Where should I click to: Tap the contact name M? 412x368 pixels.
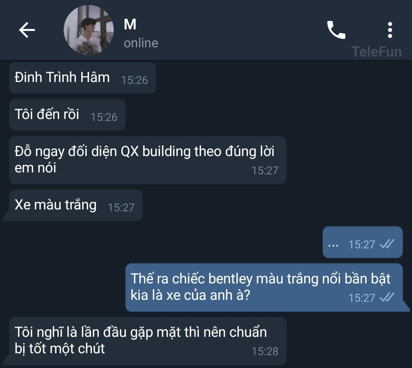point(130,24)
